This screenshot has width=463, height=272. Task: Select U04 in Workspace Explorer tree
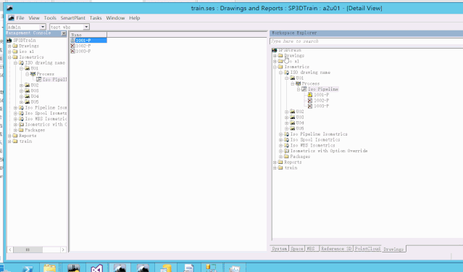pyautogui.click(x=300, y=123)
